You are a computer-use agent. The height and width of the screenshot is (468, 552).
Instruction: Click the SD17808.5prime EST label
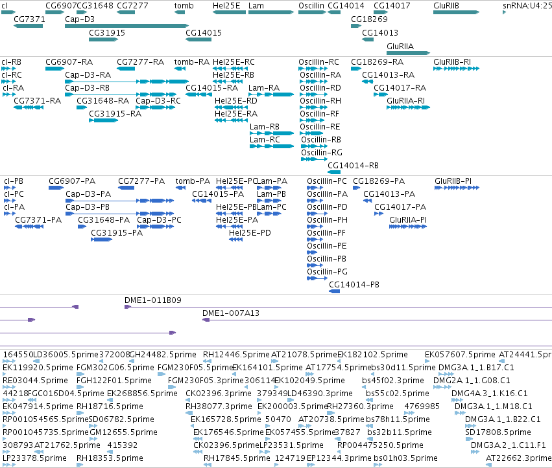[x=498, y=432]
